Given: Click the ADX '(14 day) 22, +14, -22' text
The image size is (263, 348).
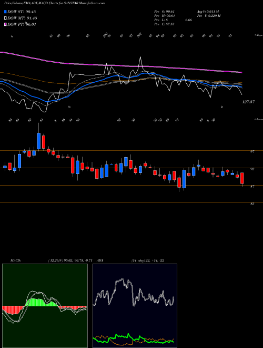Looking at the screenshot, I should point(148,260).
